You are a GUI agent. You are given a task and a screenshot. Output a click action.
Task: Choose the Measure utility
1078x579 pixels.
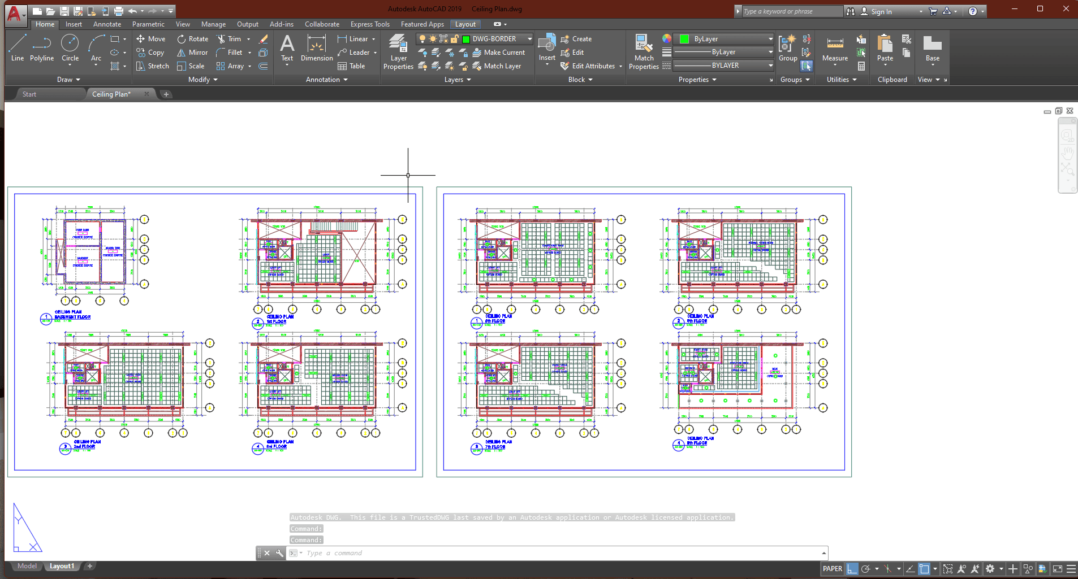click(835, 49)
